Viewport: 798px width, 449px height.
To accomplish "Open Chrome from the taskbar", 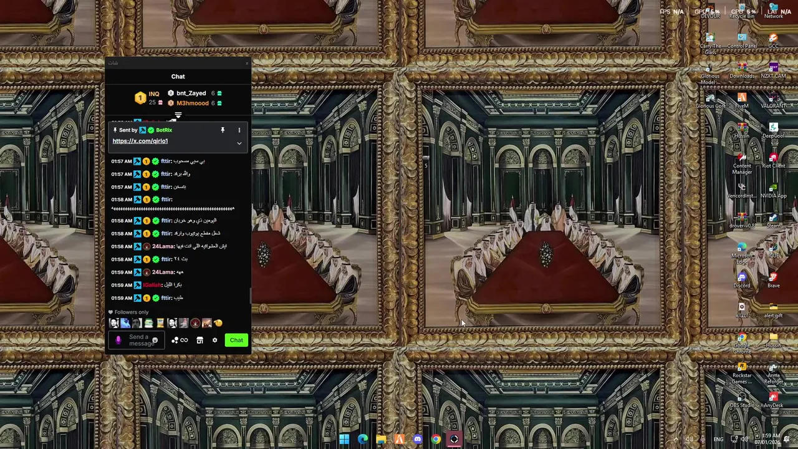I will point(436,440).
